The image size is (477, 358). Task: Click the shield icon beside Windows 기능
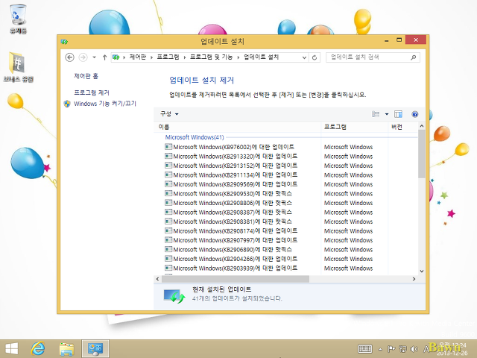point(67,104)
